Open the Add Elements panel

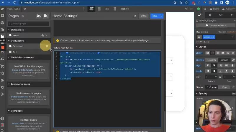[x=3, y=16]
